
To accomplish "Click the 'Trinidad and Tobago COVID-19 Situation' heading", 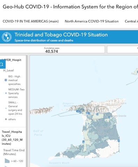I will tap(61, 35).
